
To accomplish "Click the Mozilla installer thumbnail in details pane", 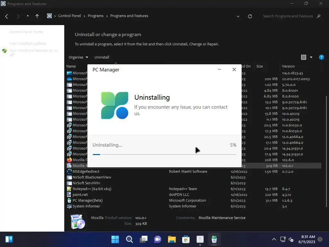I will coord(78,222).
